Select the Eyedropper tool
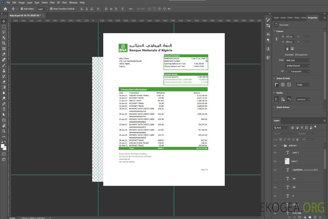The width and height of the screenshot is (328, 219). click(x=4, y=54)
